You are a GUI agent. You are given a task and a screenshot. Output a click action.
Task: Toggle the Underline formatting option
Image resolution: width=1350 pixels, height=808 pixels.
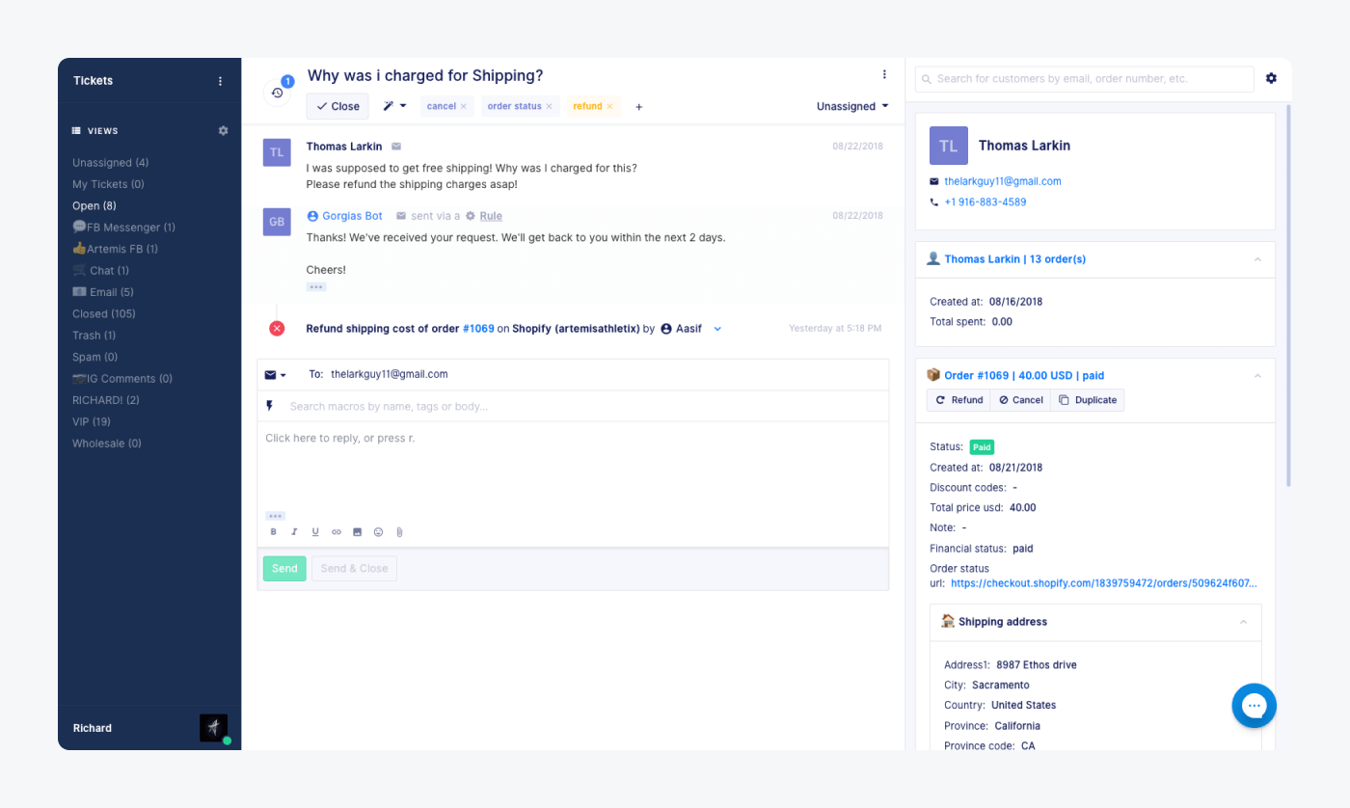[315, 531]
